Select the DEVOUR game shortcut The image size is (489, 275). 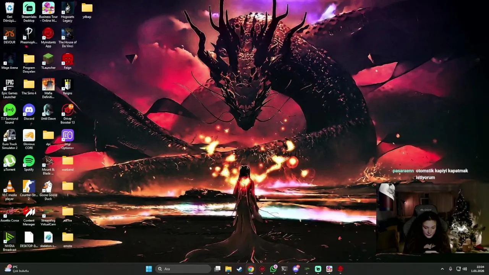tap(10, 36)
